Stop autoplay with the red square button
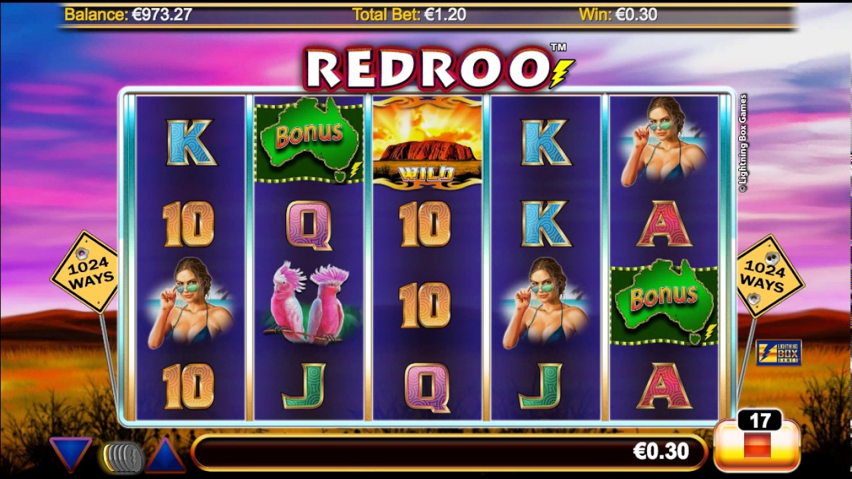This screenshot has width=852, height=479. pos(757,446)
